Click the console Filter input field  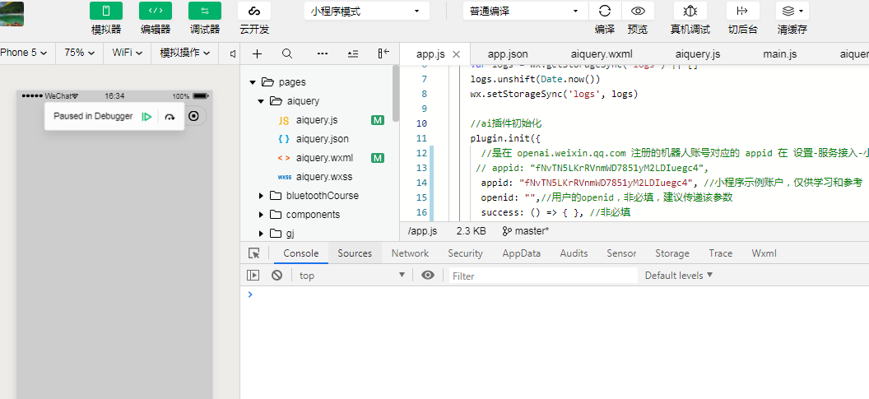pos(543,276)
